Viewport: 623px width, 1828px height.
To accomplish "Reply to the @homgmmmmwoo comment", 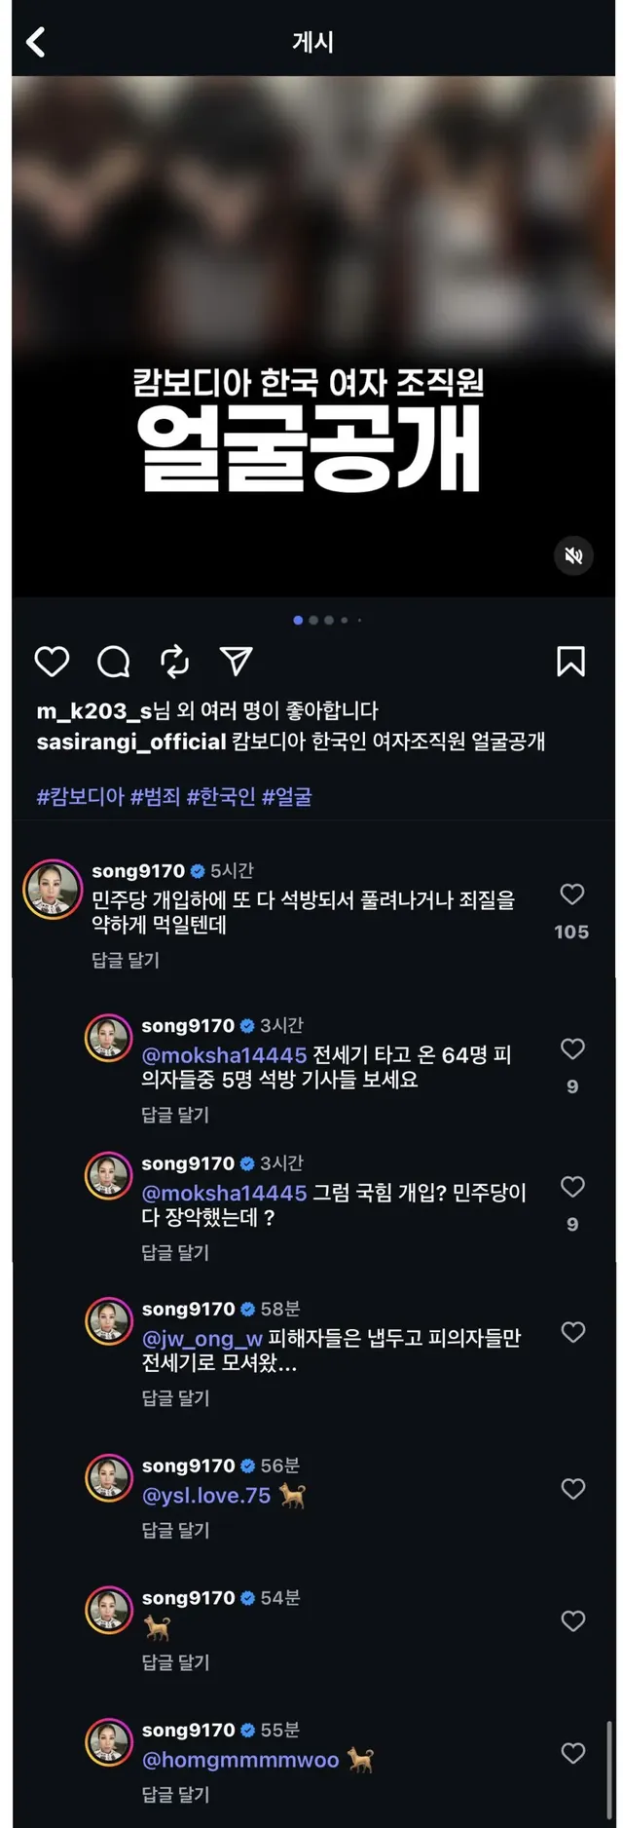I will [x=175, y=1794].
